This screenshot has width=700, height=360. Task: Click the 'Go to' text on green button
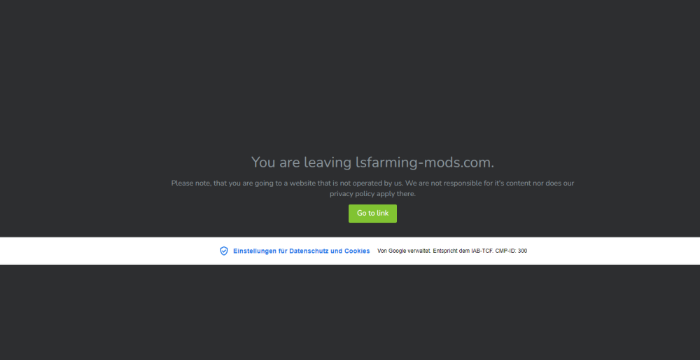pyautogui.click(x=365, y=214)
